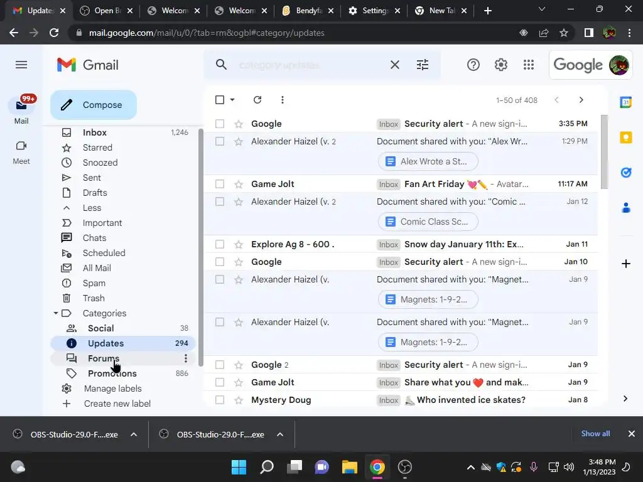This screenshot has height=482, width=643.
Task: Clear the search with the X icon
Action: click(394, 65)
